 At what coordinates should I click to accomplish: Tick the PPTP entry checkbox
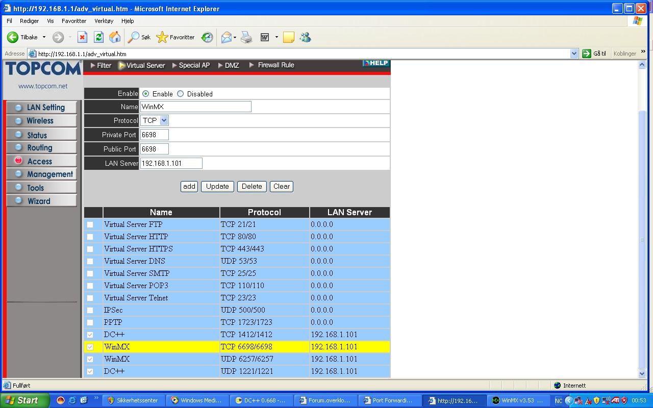(x=90, y=322)
